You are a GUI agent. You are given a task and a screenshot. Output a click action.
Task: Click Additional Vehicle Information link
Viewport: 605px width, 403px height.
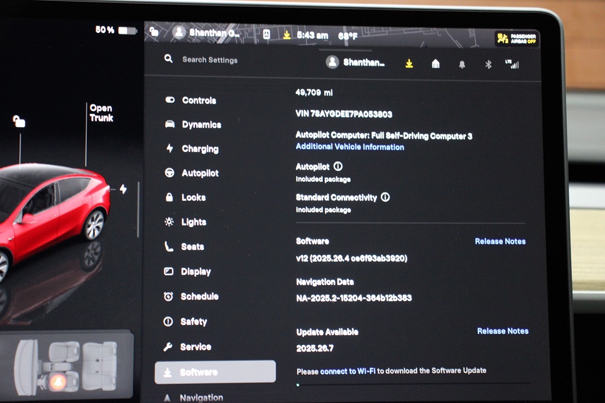349,147
